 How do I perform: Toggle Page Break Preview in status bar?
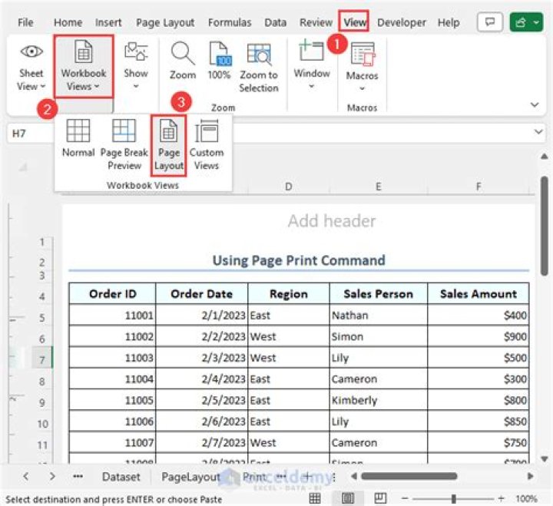pos(380,498)
